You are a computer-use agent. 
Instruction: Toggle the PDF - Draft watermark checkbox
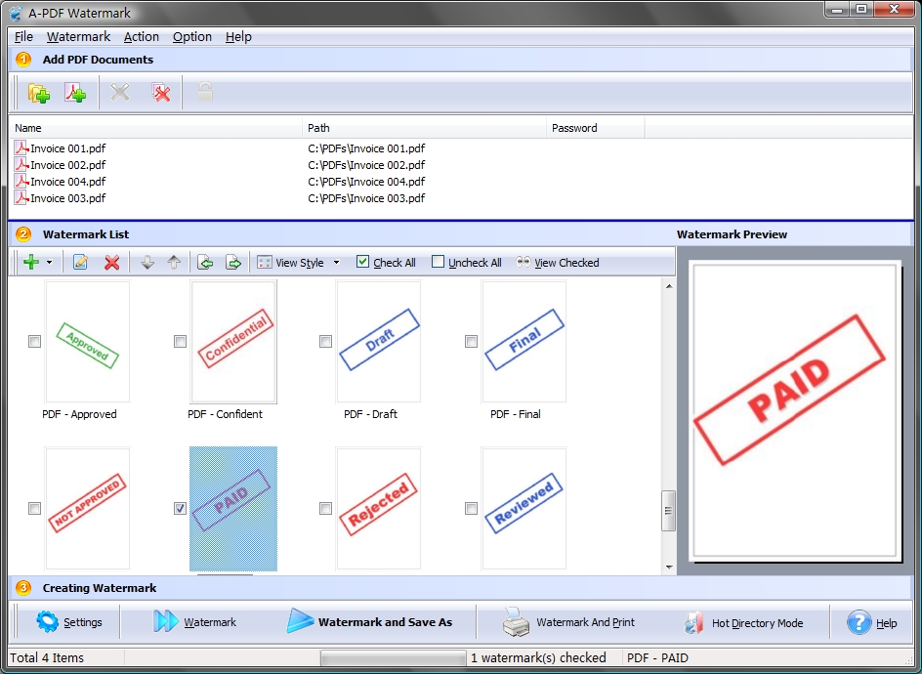click(x=325, y=342)
